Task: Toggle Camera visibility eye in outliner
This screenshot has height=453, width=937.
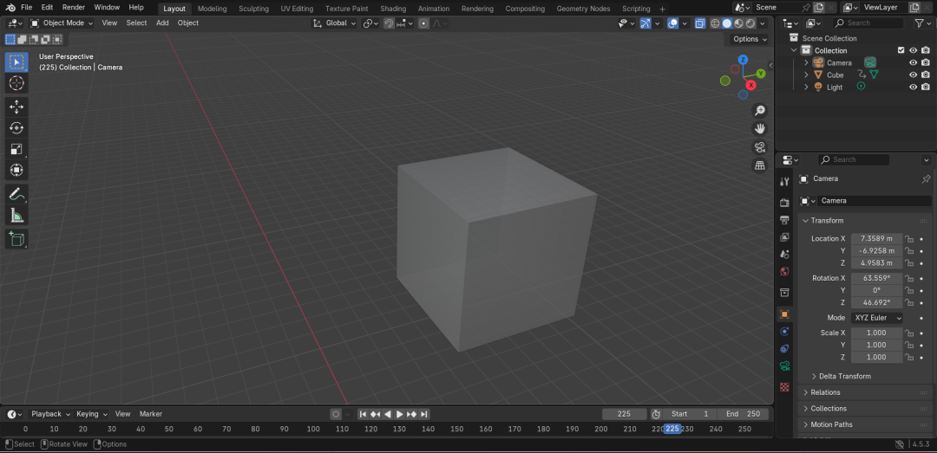Action: [x=913, y=62]
